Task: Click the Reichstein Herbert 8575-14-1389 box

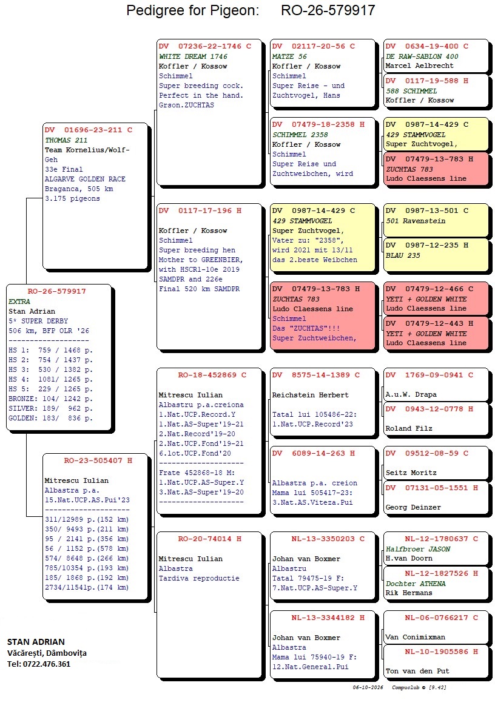Action: tap(323, 402)
